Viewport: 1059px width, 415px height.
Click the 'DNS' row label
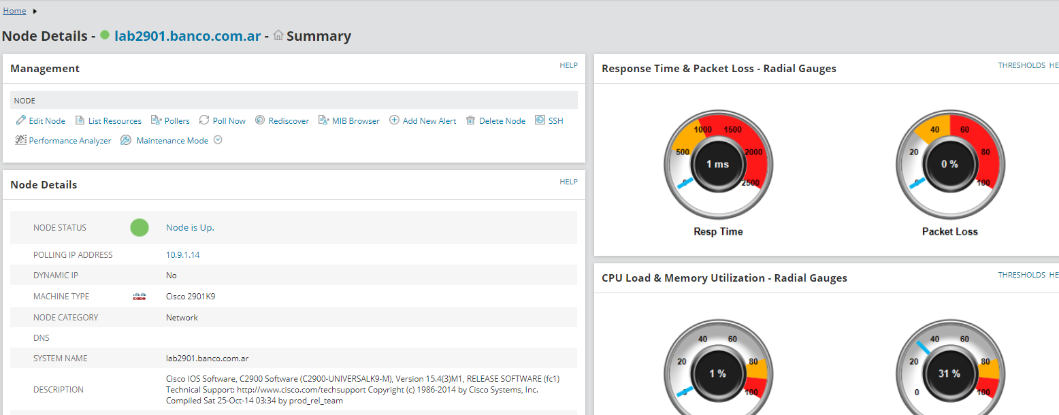point(42,338)
